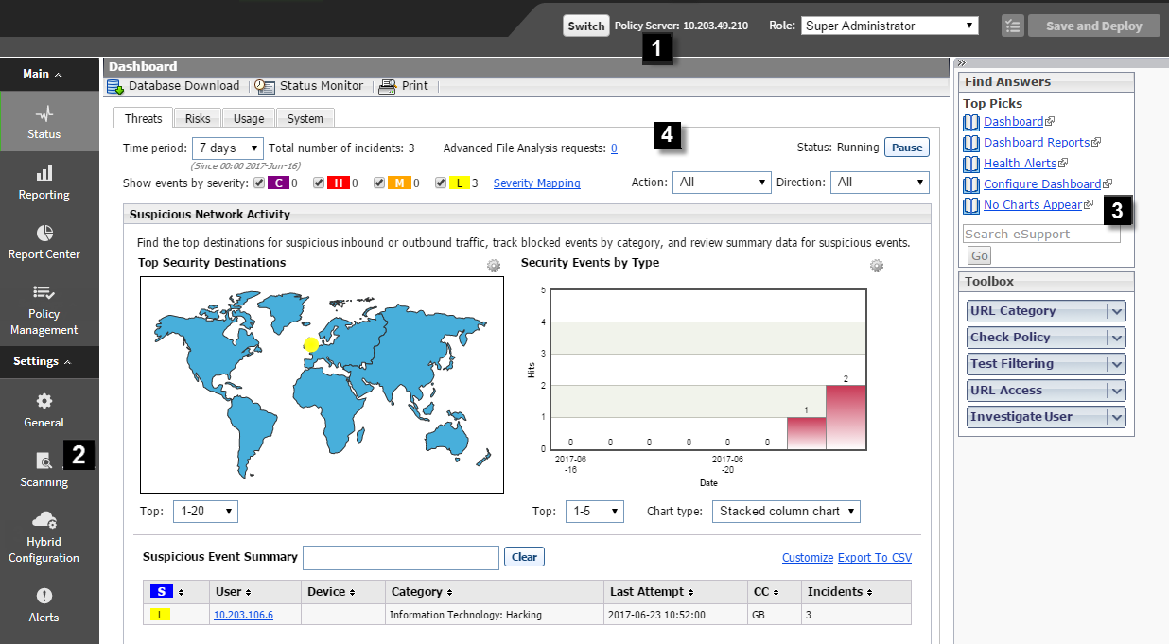This screenshot has width=1169, height=644.
Task: Click book icon next to Configure Dashboard link
Action: click(971, 184)
